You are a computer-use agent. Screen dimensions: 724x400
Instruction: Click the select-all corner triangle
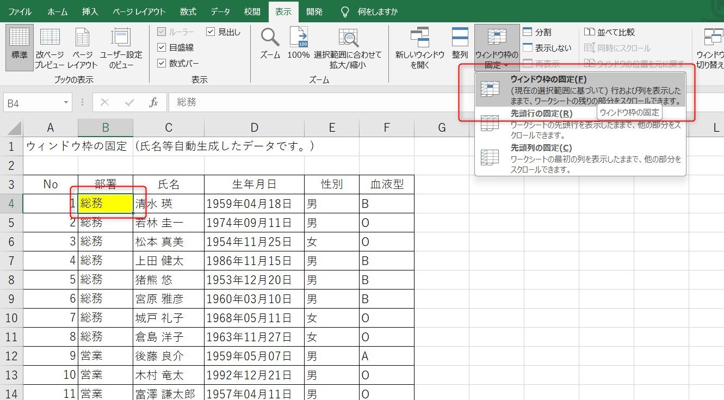(12, 128)
